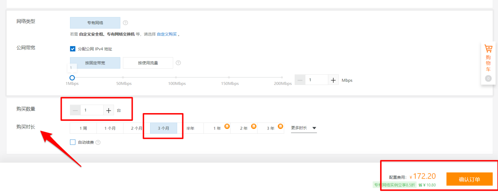
Task: Click the bandwidth Mbps value input field
Action: [317, 80]
